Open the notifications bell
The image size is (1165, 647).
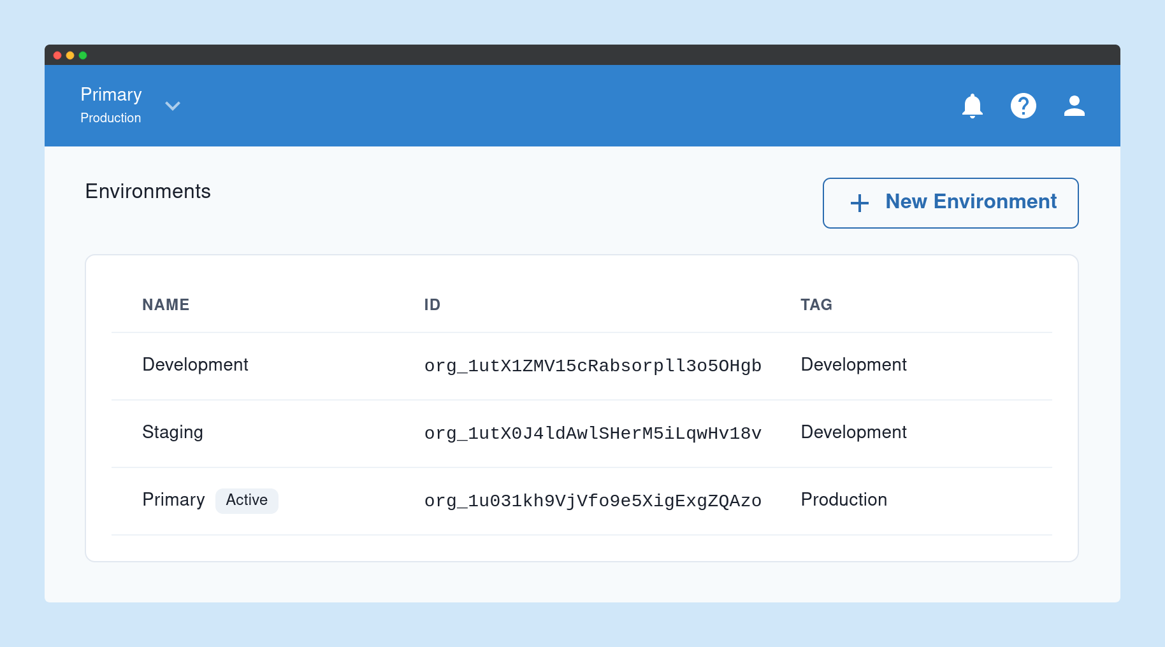click(x=972, y=106)
